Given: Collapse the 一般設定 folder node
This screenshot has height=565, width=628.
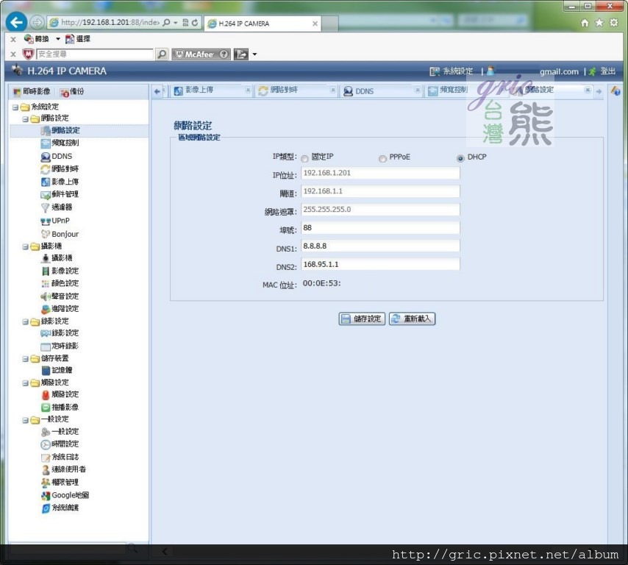Looking at the screenshot, I should [x=25, y=420].
